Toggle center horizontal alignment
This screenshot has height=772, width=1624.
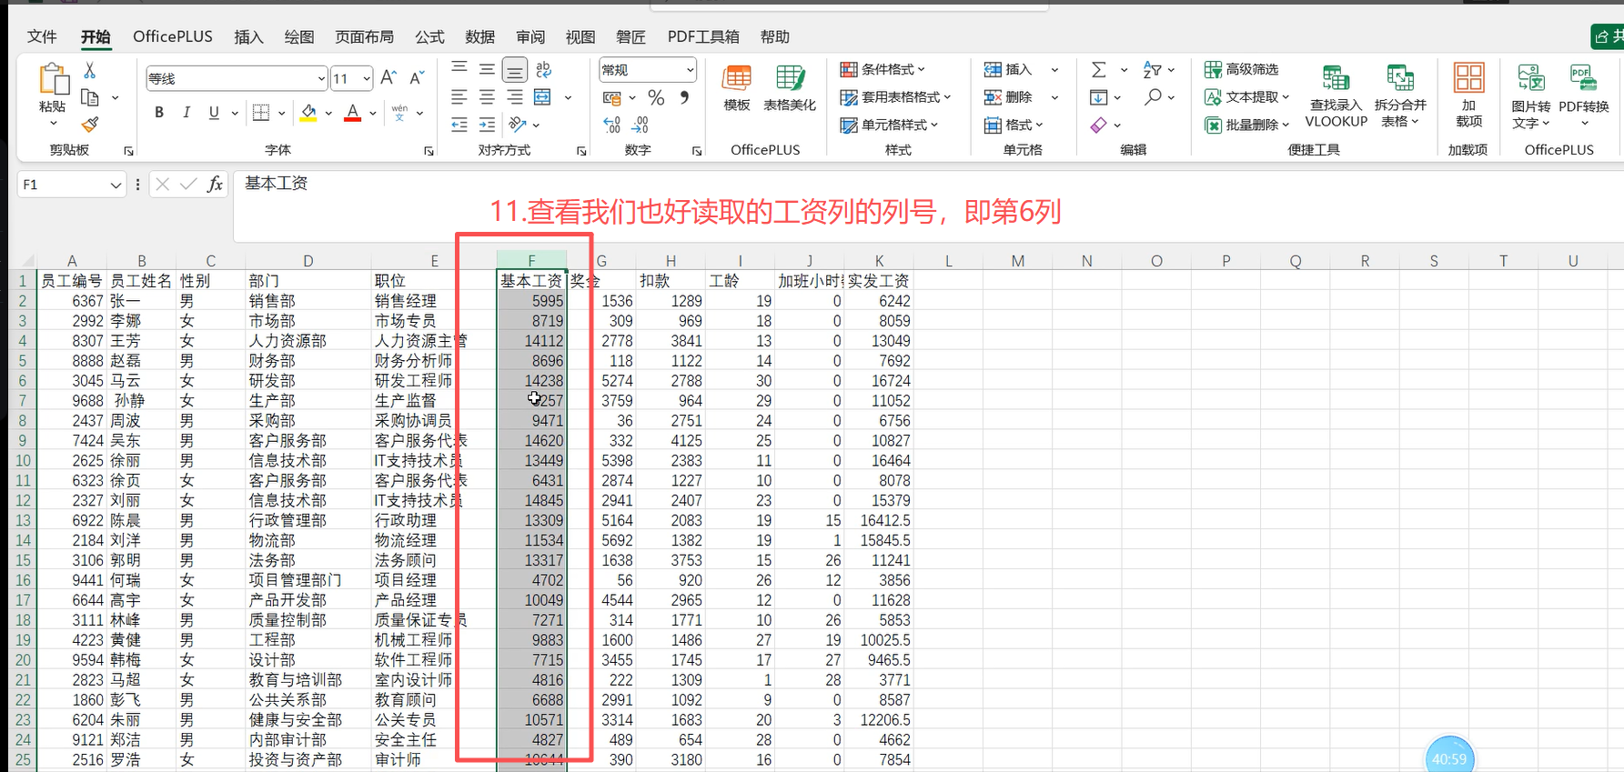pos(487,97)
